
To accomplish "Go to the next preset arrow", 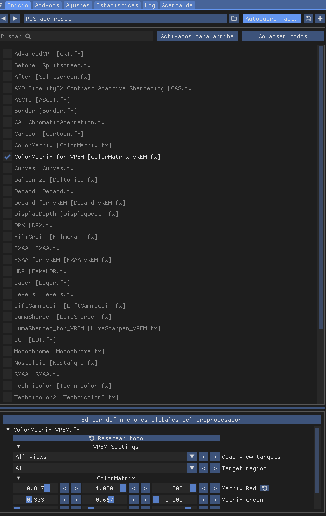I will 15,19.
